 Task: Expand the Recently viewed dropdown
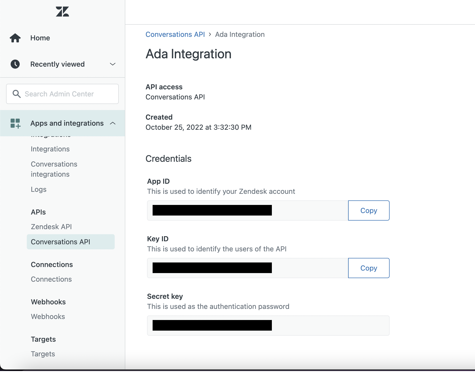pos(113,64)
